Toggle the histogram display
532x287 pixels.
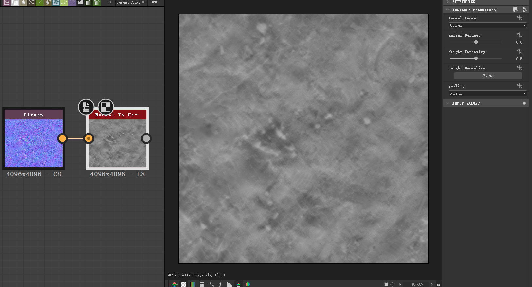tap(229, 284)
